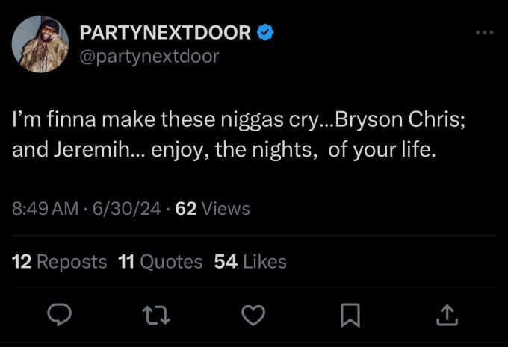
Task: View the 11 Quotes list
Action: 161,261
